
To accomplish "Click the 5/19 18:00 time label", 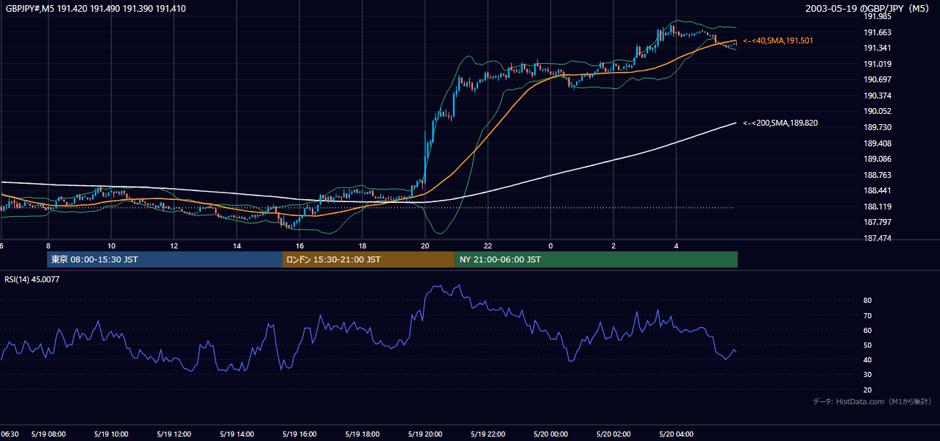I will (363, 434).
